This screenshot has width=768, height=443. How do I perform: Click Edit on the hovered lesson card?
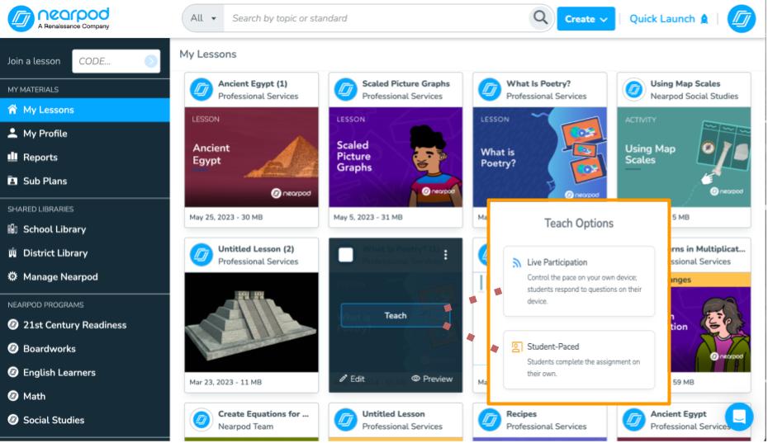(x=352, y=379)
